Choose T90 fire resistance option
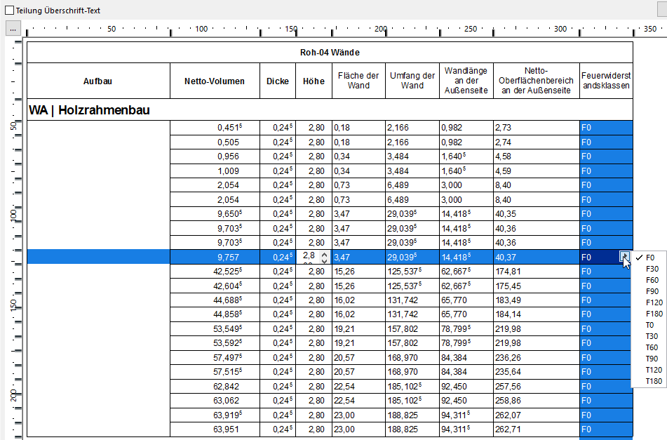Viewport: 667px width, 440px height. pos(652,359)
